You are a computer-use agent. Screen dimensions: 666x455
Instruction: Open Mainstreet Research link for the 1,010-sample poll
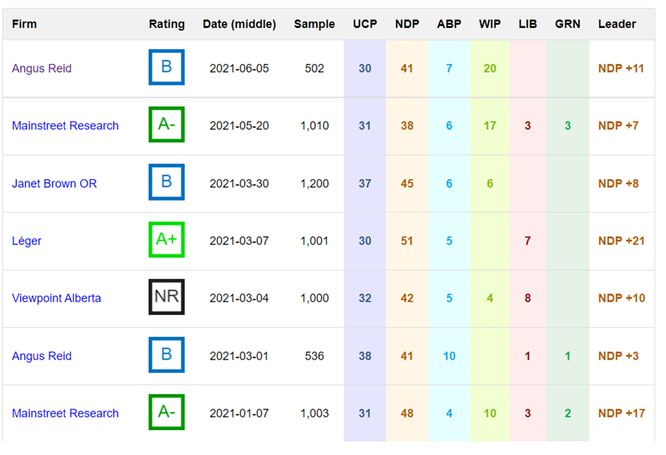65,126
